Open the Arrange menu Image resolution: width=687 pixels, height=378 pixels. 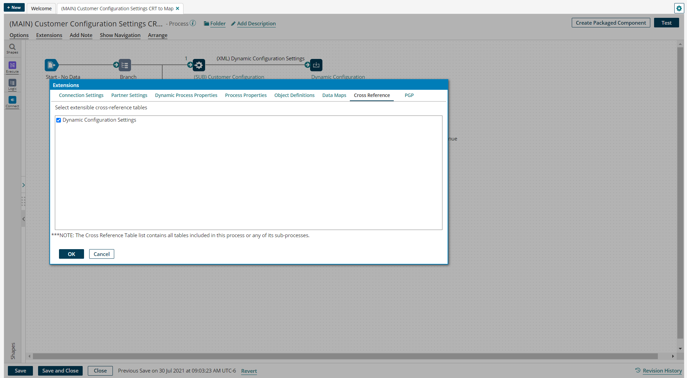click(157, 35)
